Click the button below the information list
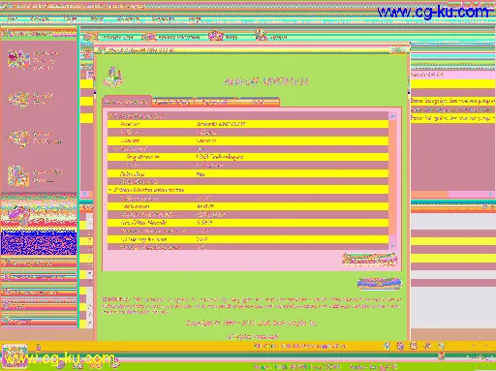This screenshot has height=371, width=496. 369,260
